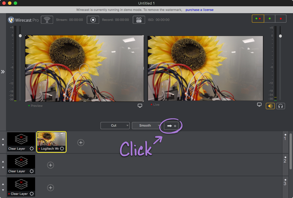The width and height of the screenshot is (293, 198).
Task: Select the layer 2 Clear Layer shot
Action: (x=21, y=164)
